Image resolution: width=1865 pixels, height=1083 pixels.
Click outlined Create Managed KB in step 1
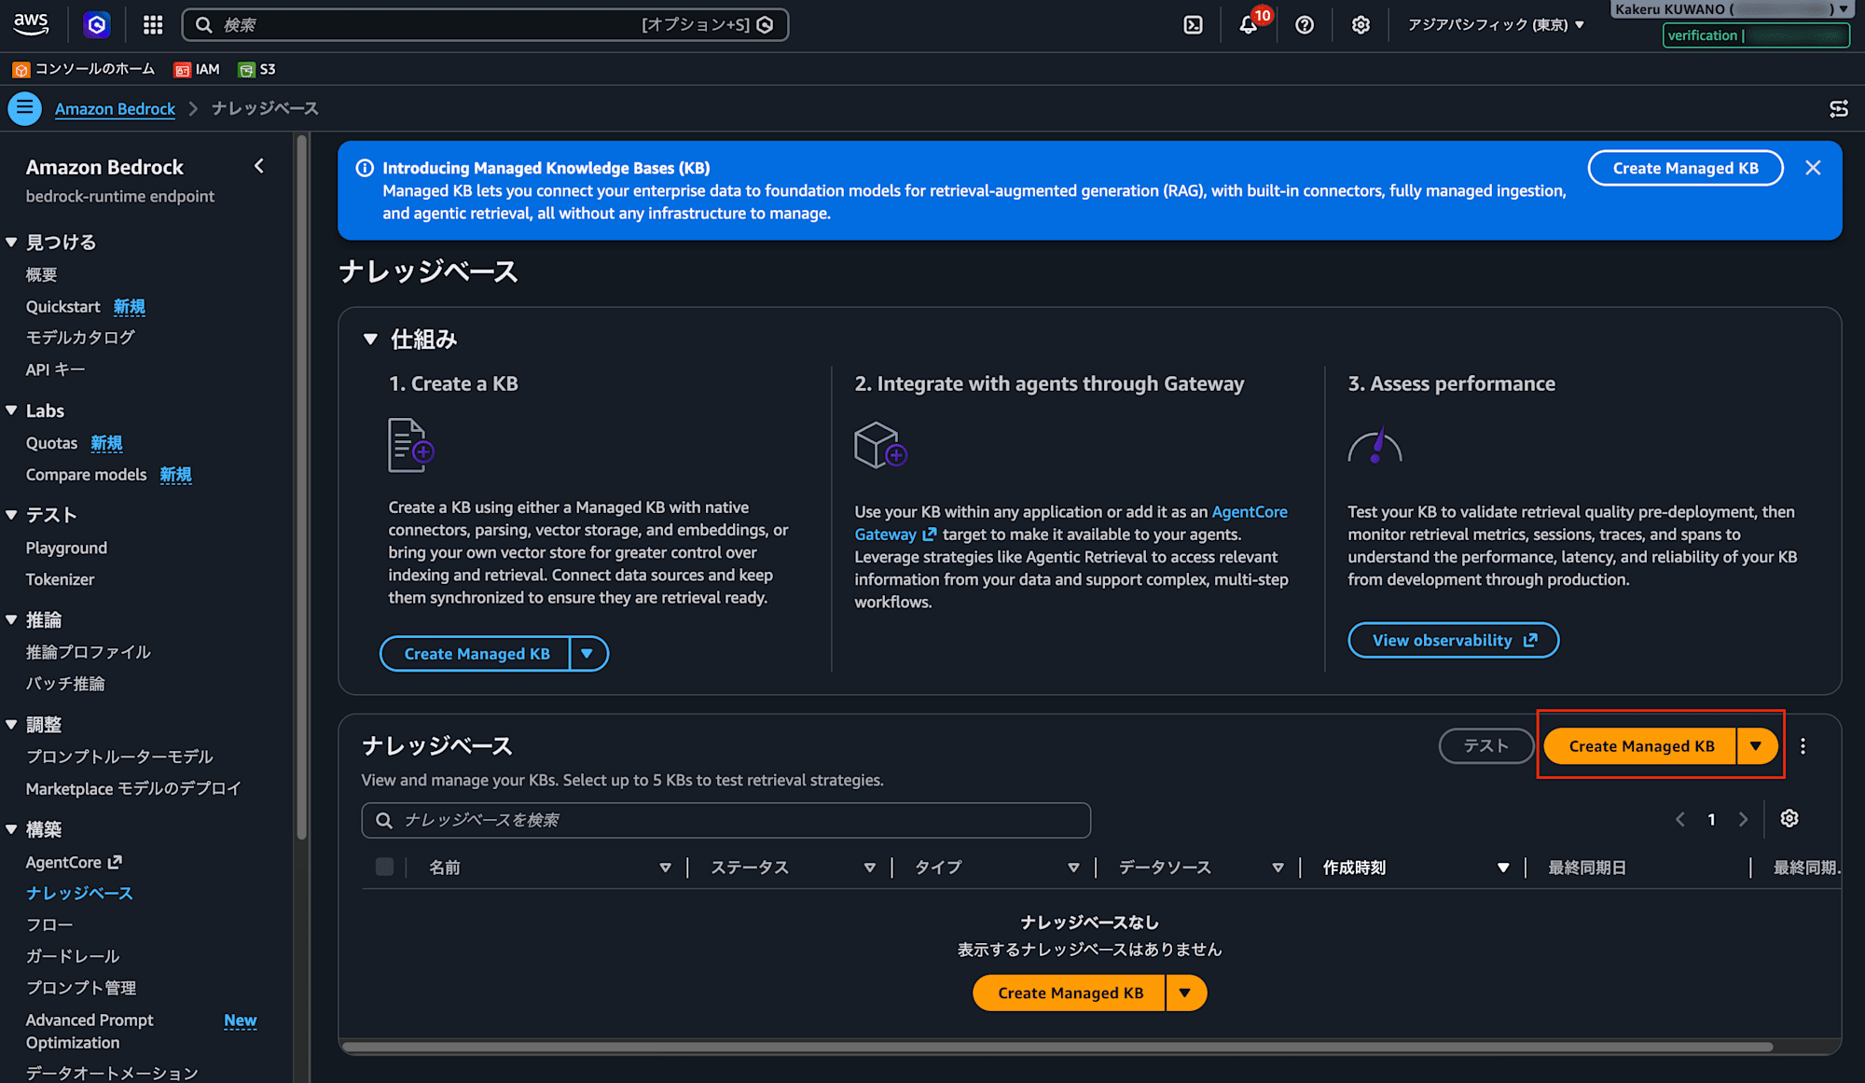pos(476,654)
